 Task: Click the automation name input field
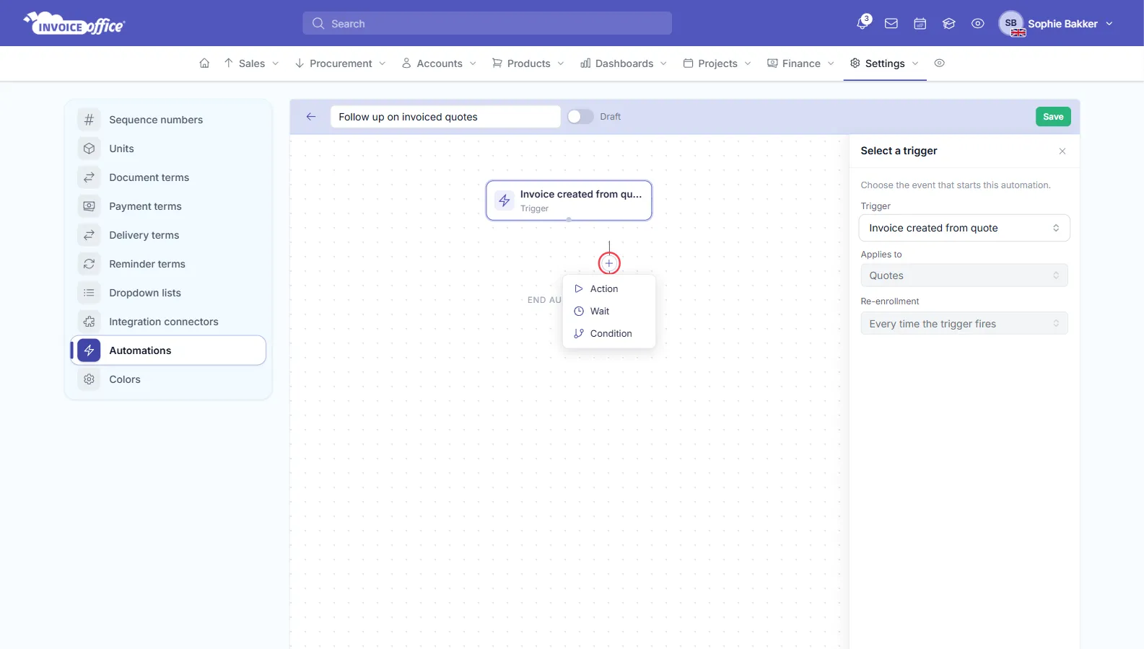445,117
